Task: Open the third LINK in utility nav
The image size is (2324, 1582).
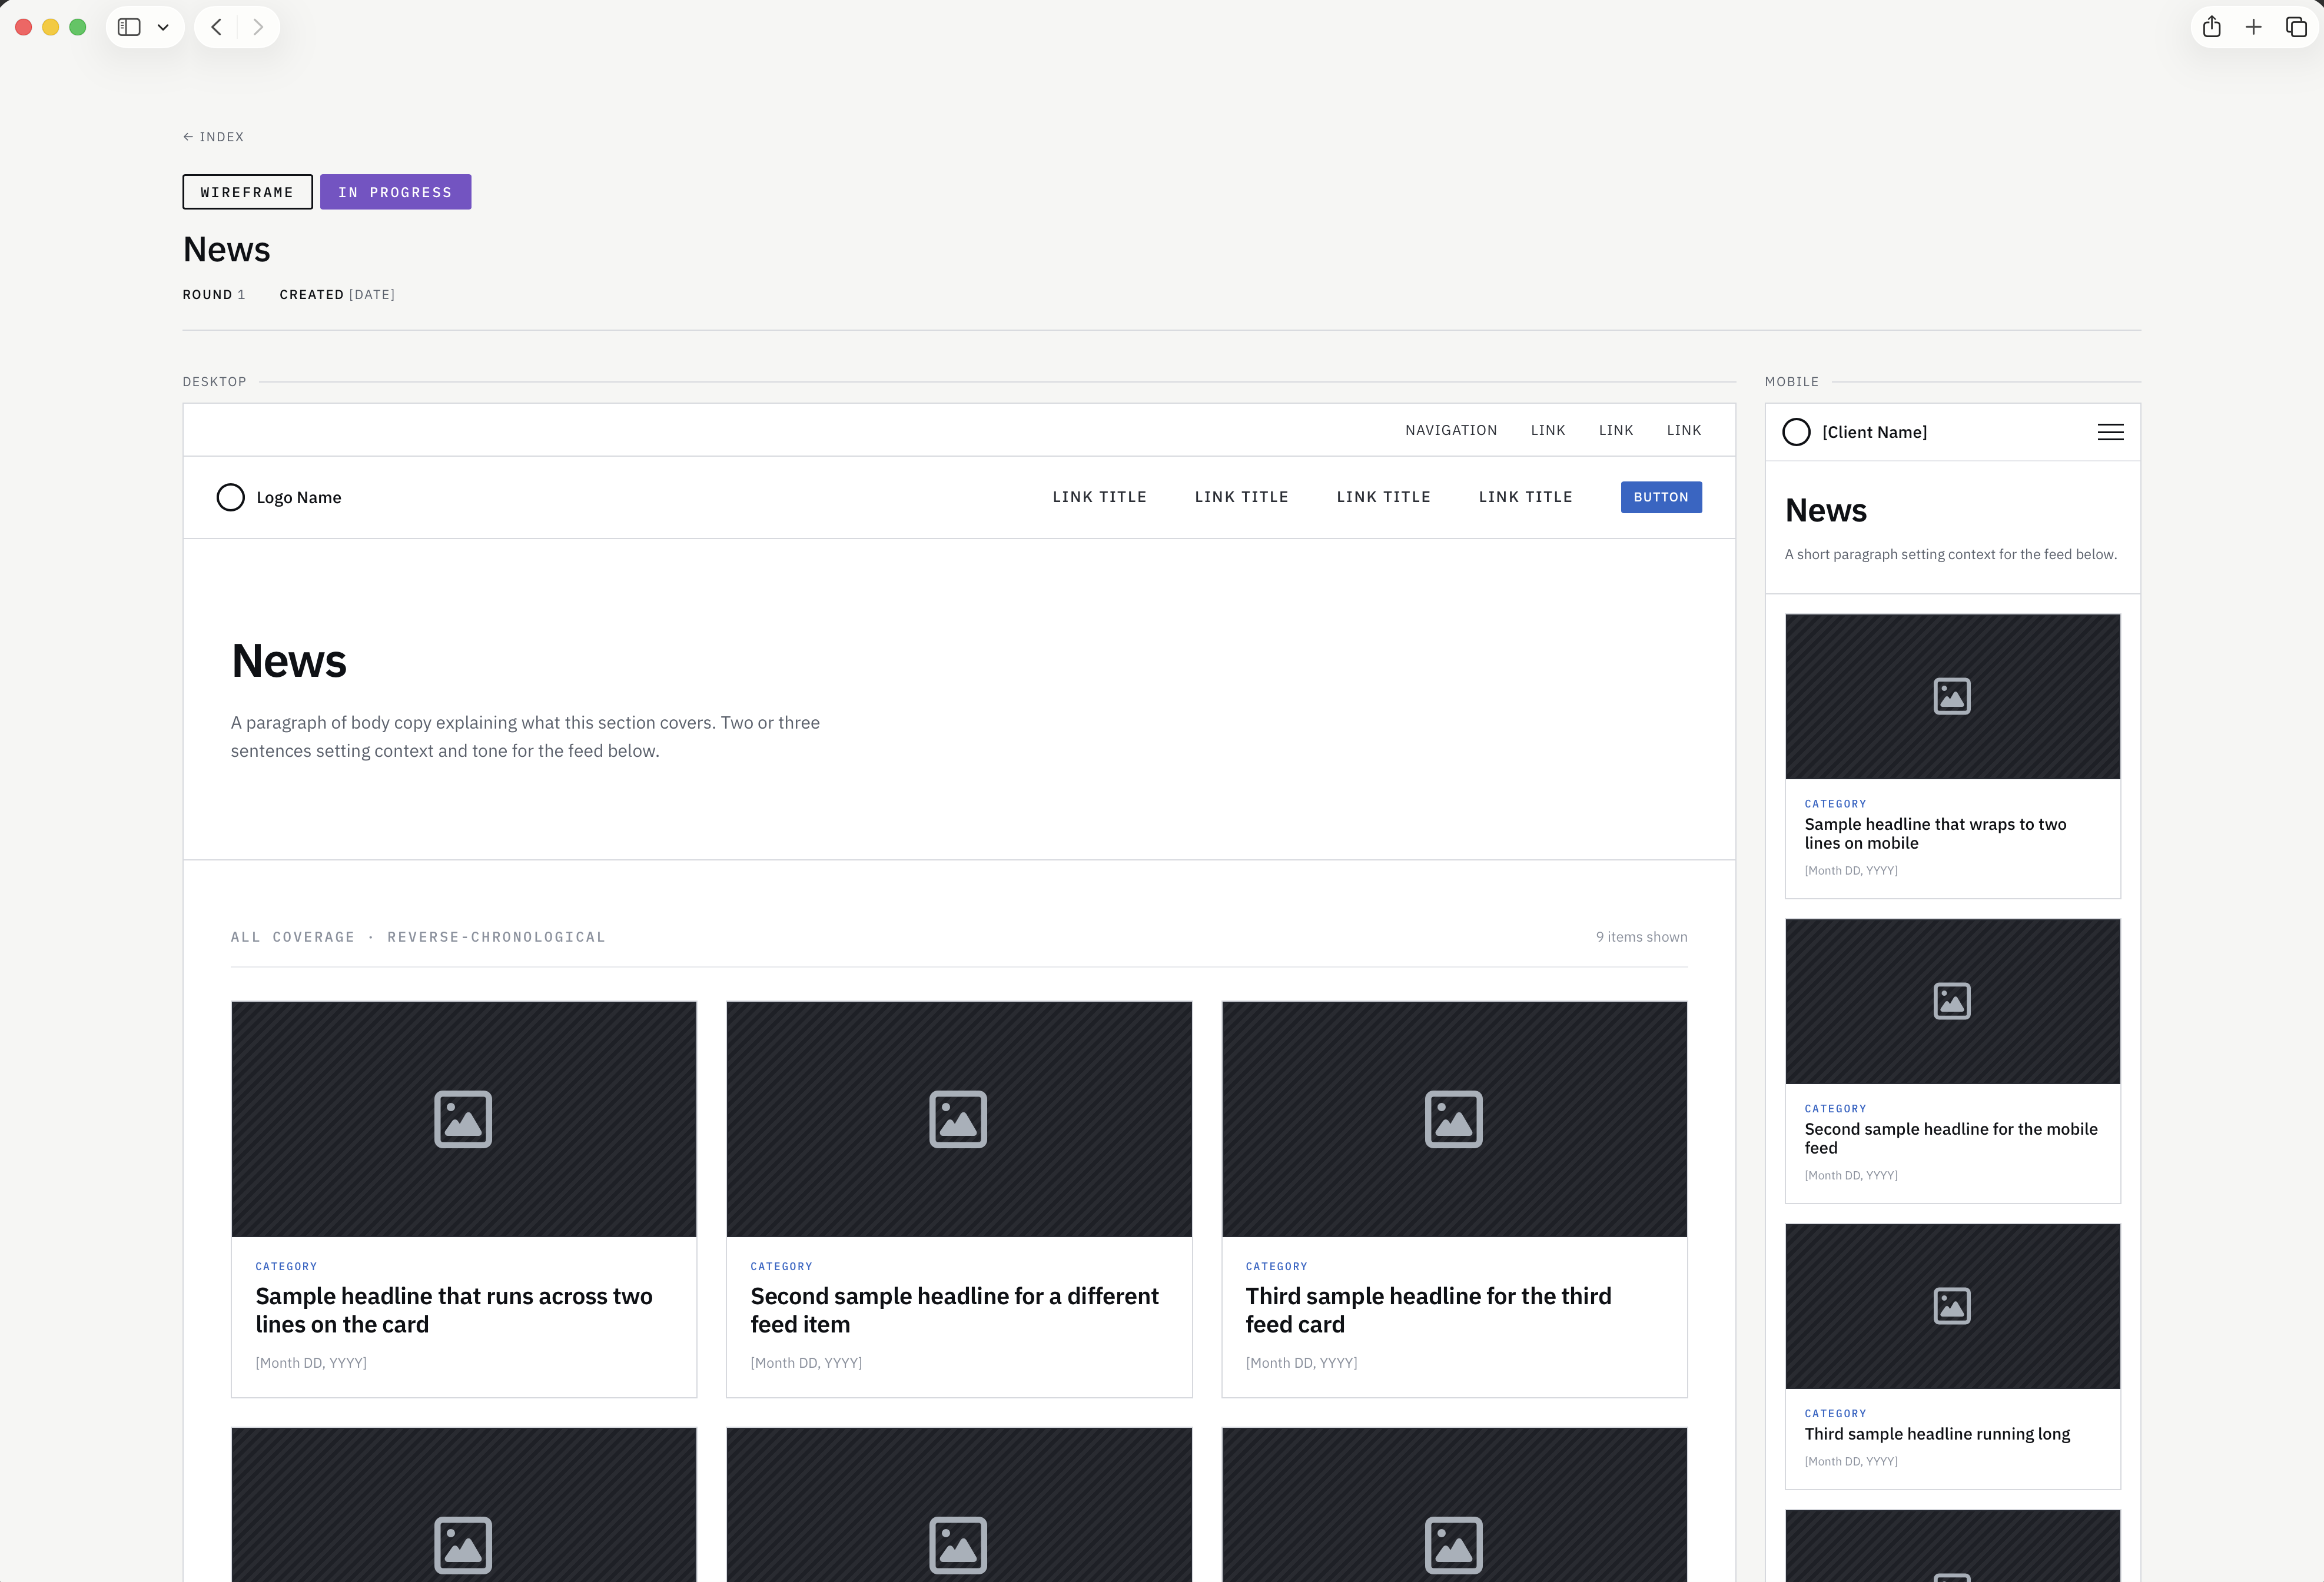Action: 1684,430
